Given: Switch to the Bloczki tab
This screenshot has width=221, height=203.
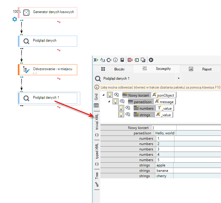Looking at the screenshot, I should (x=113, y=69).
